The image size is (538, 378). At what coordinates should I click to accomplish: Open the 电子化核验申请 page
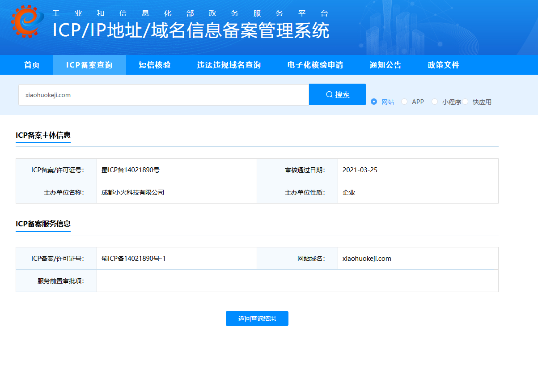315,64
